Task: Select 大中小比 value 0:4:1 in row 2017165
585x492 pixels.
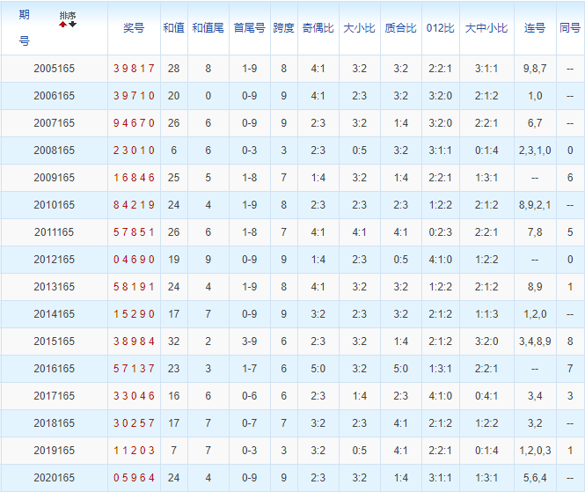Action: [x=486, y=395]
